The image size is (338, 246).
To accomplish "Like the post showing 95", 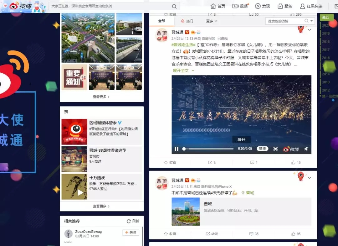I will tap(296, 234).
